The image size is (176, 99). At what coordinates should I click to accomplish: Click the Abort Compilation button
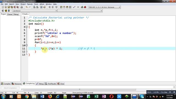click(x=10, y=88)
